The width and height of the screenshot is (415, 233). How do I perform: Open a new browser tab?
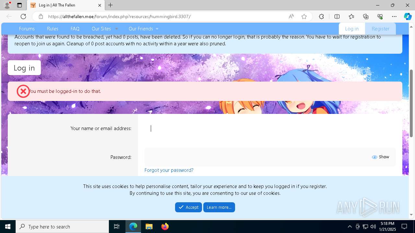point(110,5)
